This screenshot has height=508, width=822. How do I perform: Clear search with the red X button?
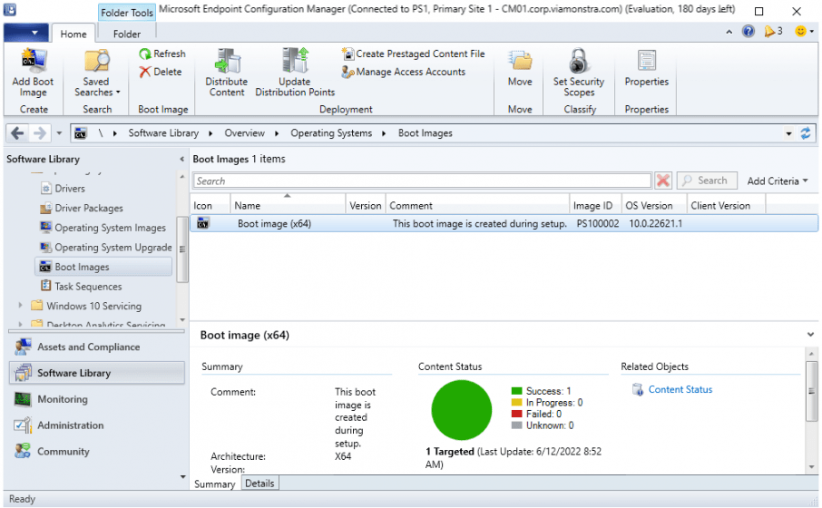pos(663,181)
